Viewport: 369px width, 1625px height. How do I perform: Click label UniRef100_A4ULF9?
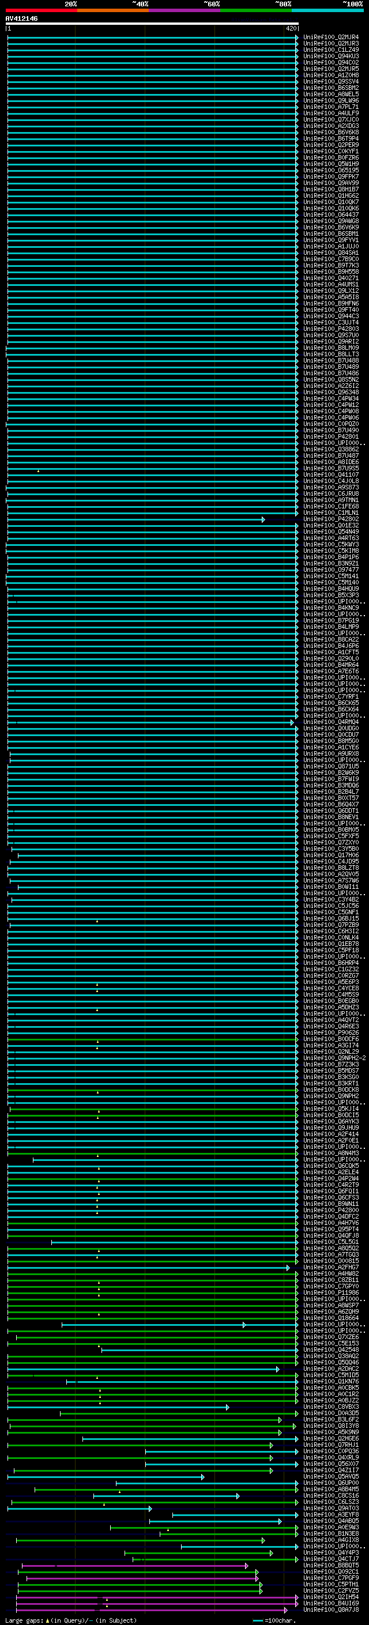point(331,114)
